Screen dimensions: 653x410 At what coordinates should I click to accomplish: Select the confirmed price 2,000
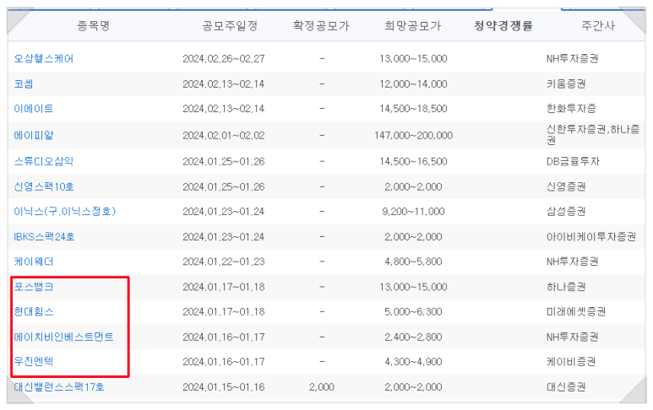322,387
